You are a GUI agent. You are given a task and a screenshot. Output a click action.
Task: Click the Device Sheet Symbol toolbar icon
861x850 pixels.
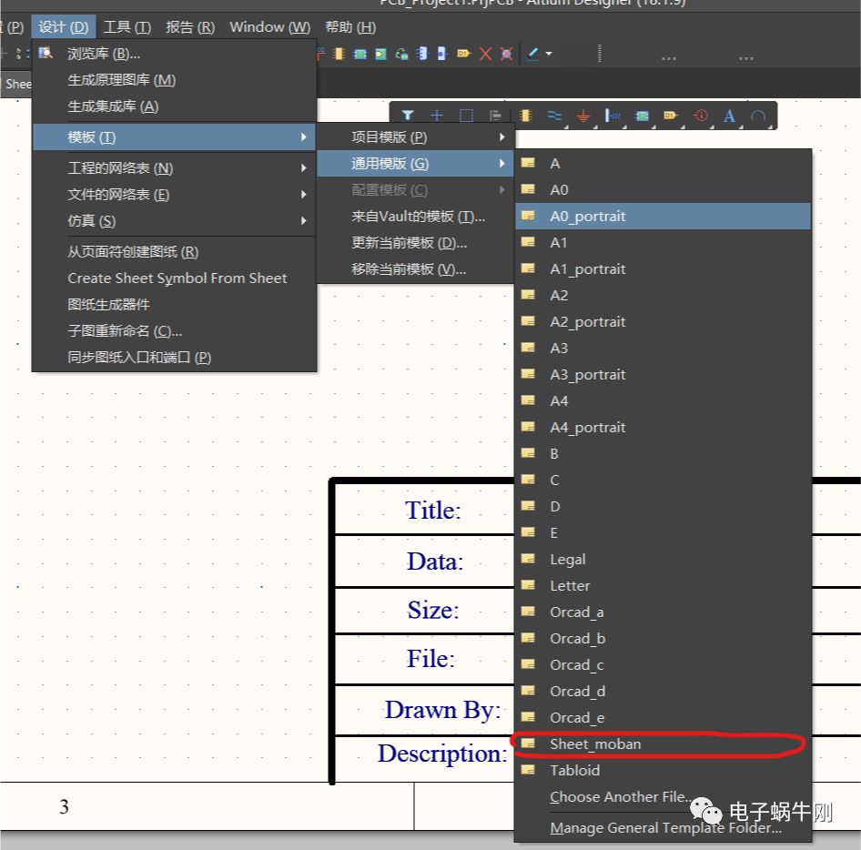coord(402,54)
